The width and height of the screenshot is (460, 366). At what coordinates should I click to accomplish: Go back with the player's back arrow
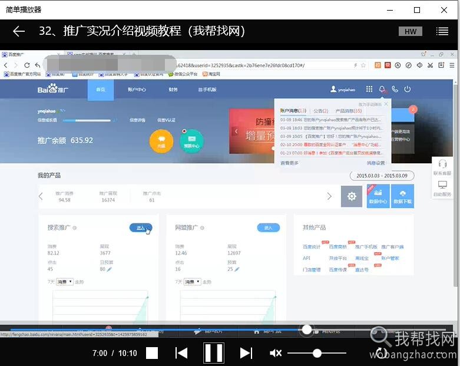tap(19, 31)
